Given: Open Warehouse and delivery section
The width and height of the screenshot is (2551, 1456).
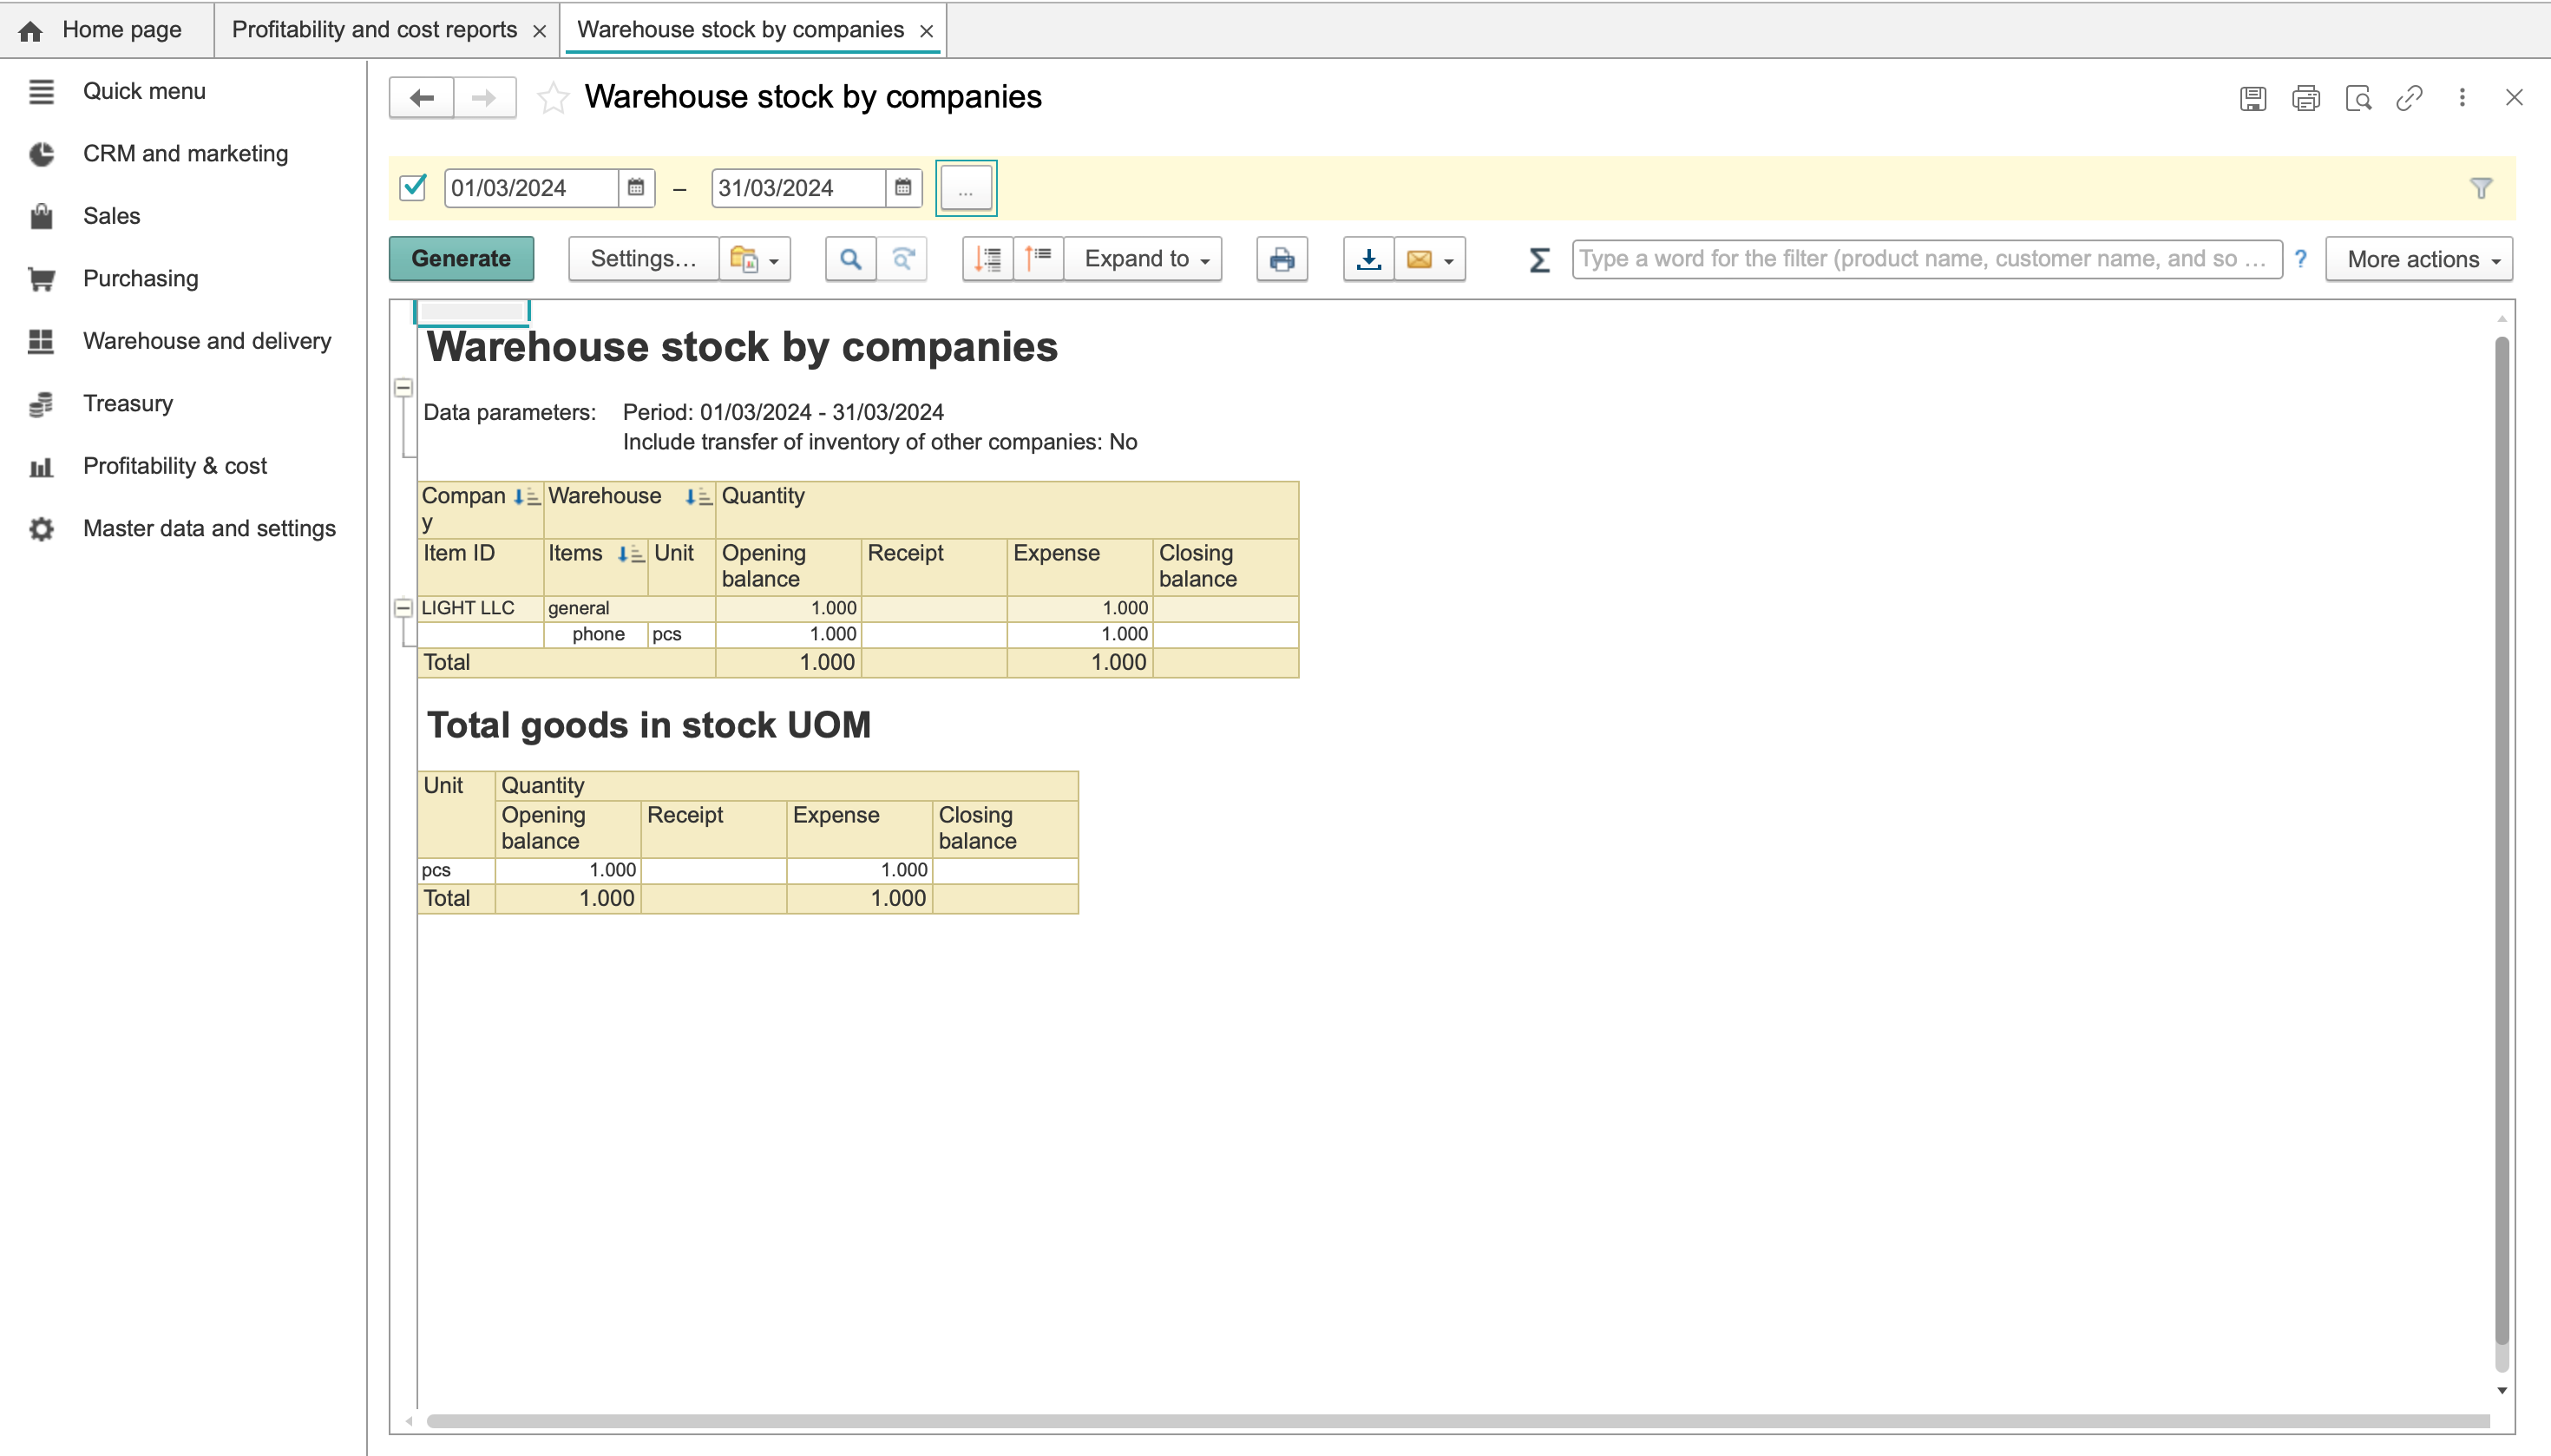Looking at the screenshot, I should click(x=207, y=341).
